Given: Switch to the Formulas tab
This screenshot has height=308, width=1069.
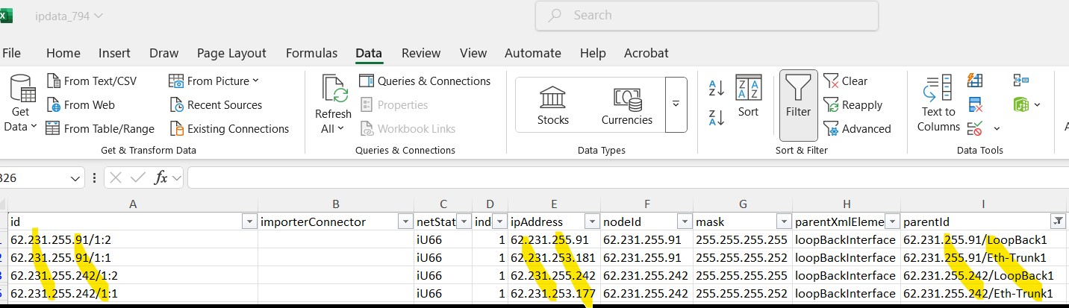Looking at the screenshot, I should 311,53.
